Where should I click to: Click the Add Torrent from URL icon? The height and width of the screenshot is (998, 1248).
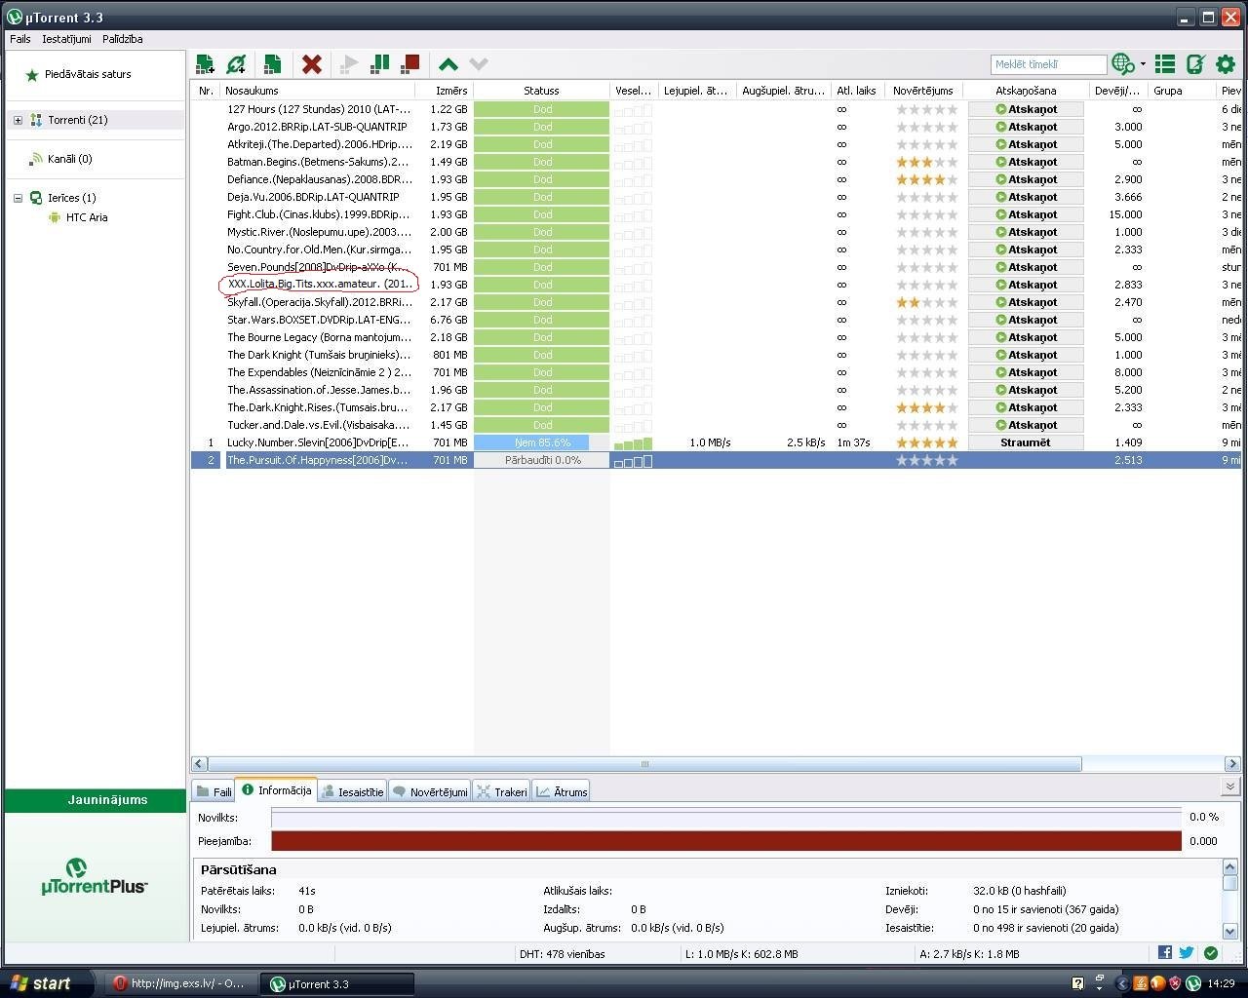click(x=236, y=64)
